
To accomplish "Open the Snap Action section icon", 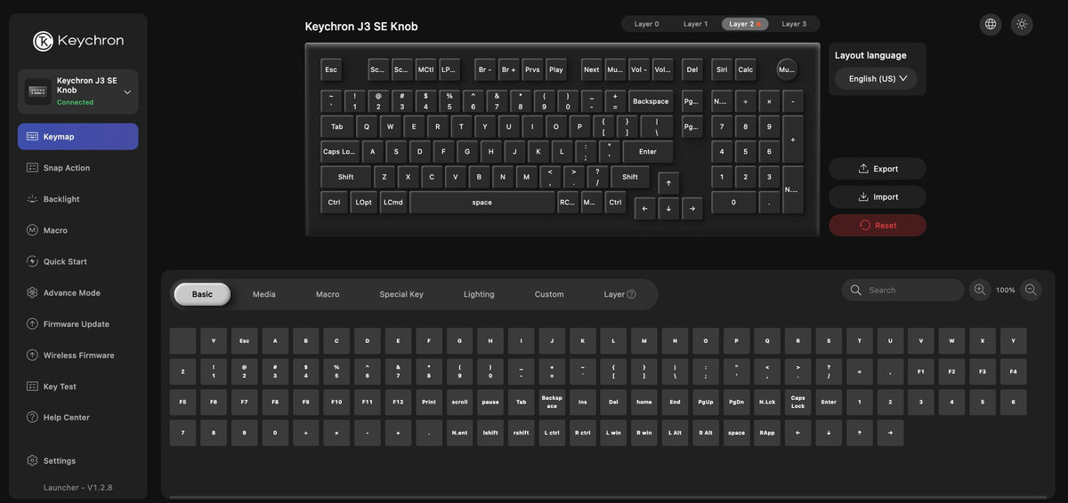I will click(x=32, y=168).
